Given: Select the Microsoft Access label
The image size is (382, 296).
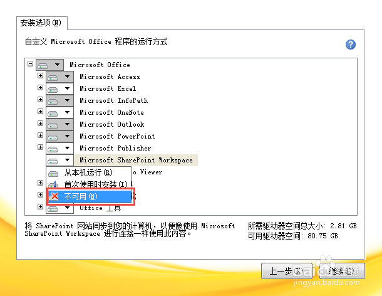Looking at the screenshot, I should click(110, 77).
